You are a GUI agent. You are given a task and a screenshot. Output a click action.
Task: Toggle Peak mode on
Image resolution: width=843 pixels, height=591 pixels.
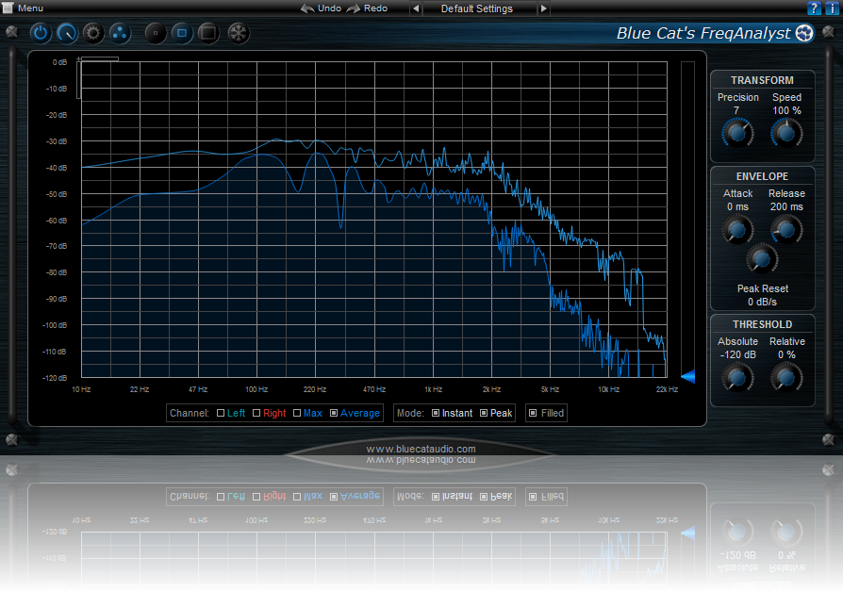pos(483,413)
